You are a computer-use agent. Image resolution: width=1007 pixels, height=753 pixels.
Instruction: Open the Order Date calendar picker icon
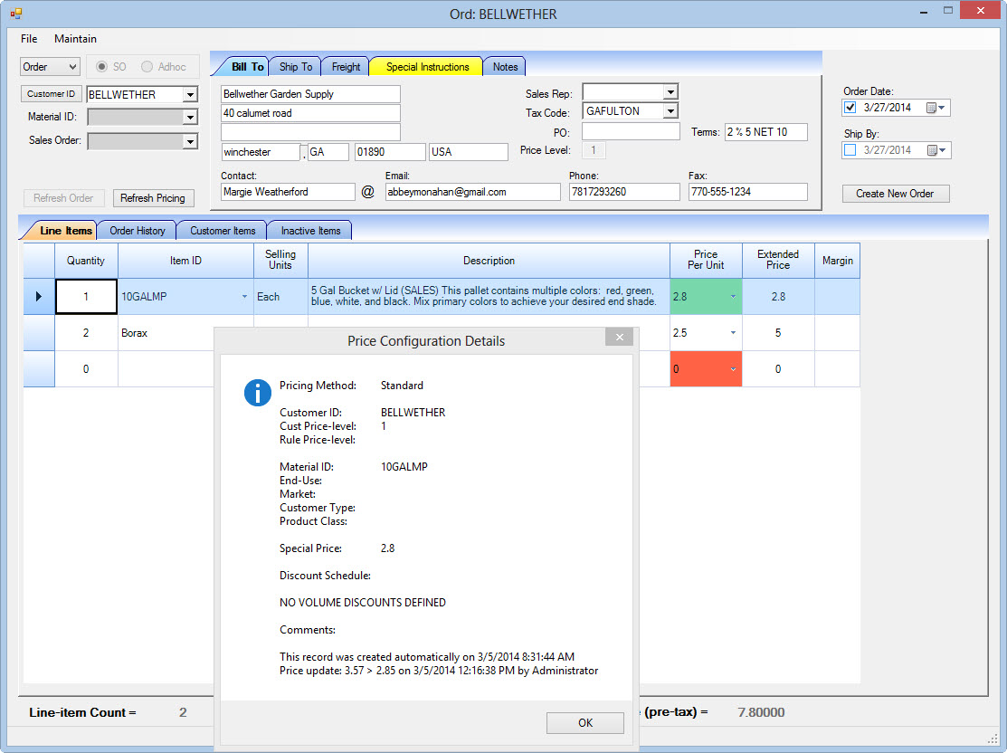[936, 108]
